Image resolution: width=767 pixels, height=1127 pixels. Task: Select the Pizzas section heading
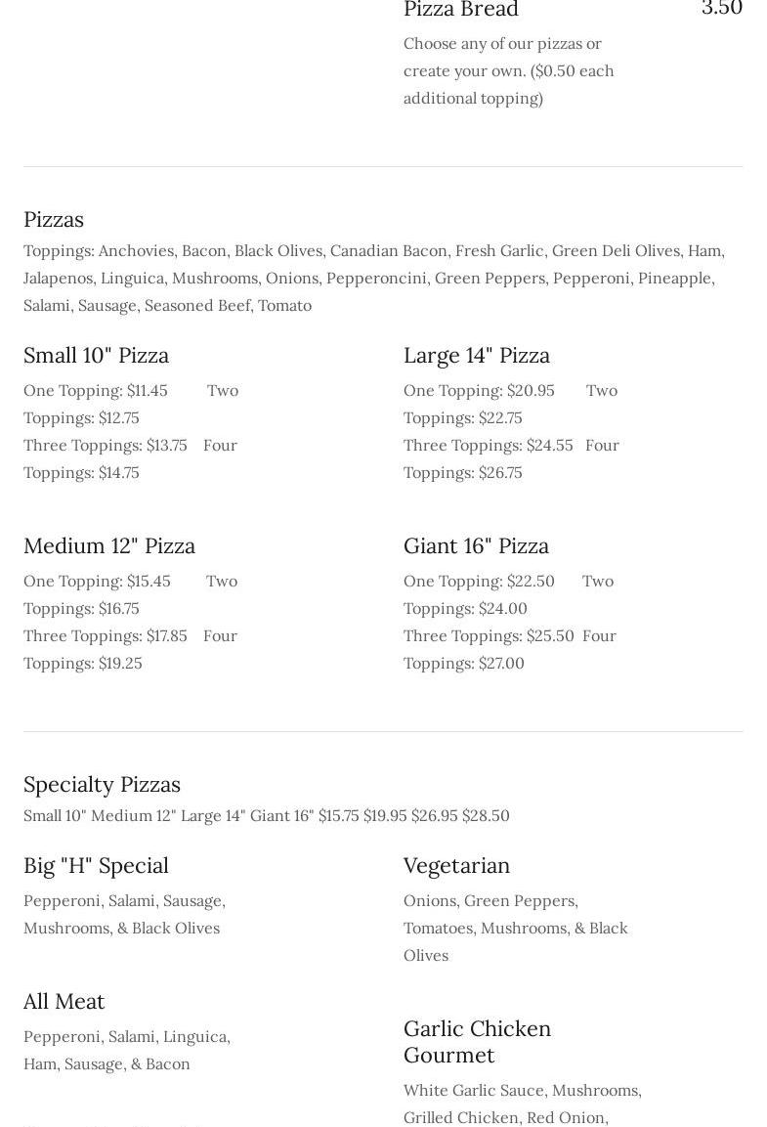coord(54,219)
